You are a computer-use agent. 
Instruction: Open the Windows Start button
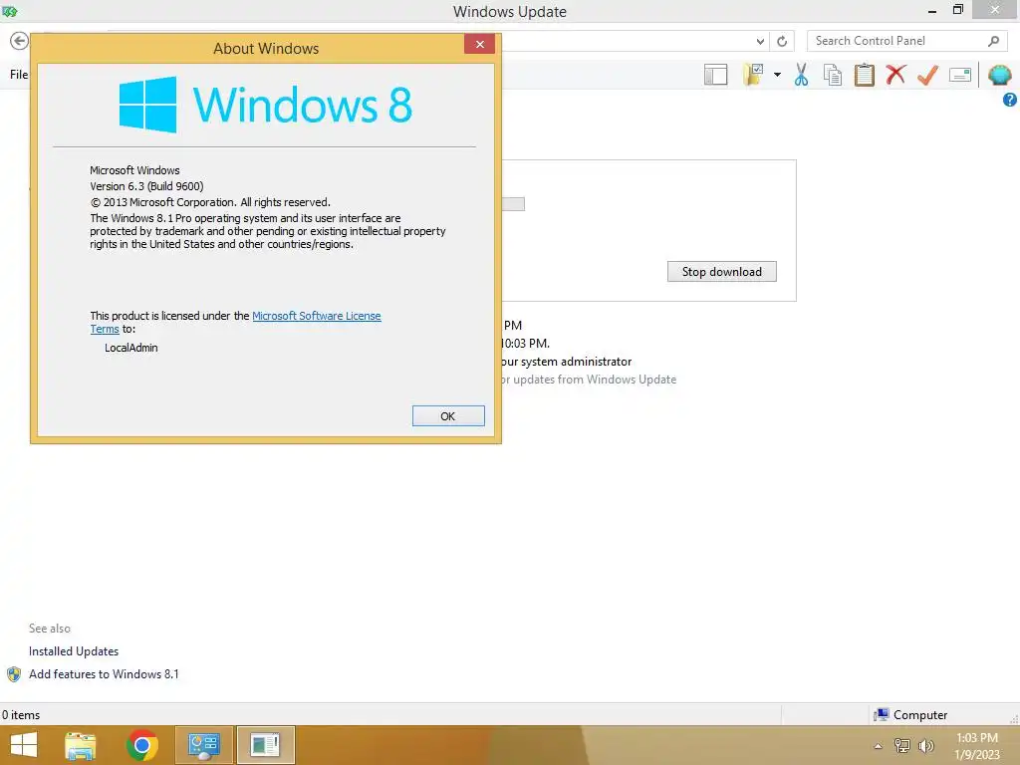[x=24, y=745]
